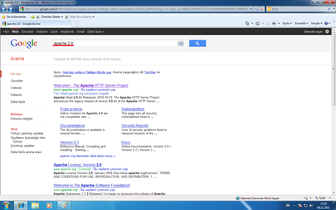The width and height of the screenshot is (336, 210).
Task: Open the Windows Start menu
Action: pyautogui.click(x=7, y=205)
